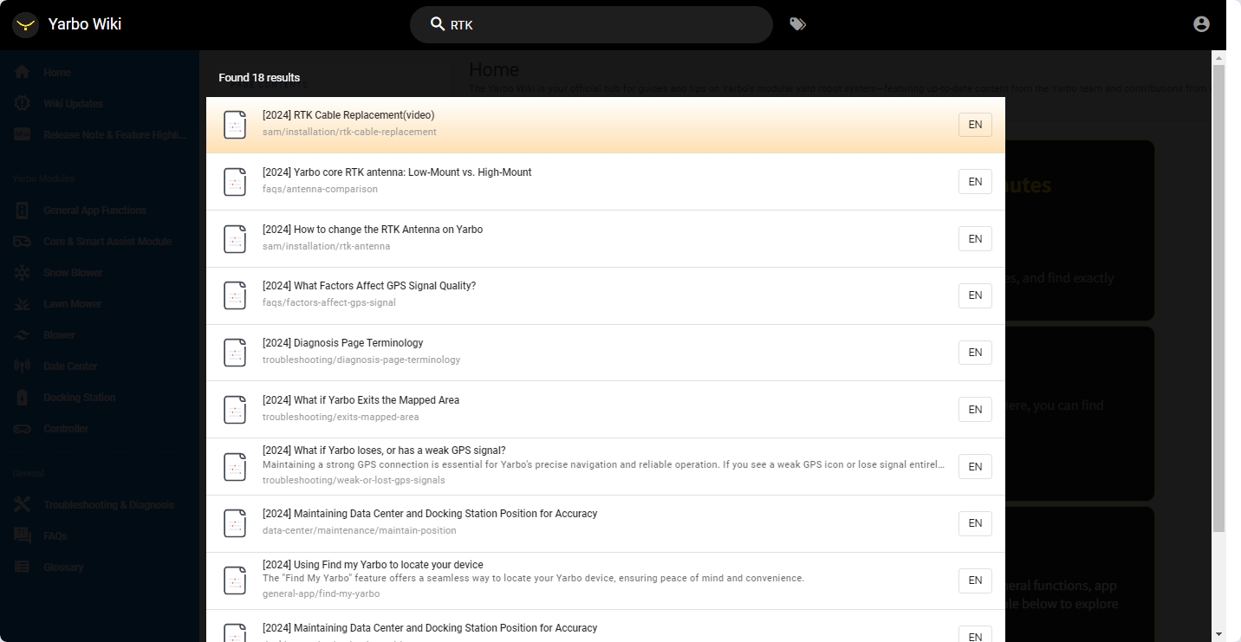This screenshot has width=1241, height=642.
Task: Open FAQs sidebar entry
Action: (x=100, y=536)
